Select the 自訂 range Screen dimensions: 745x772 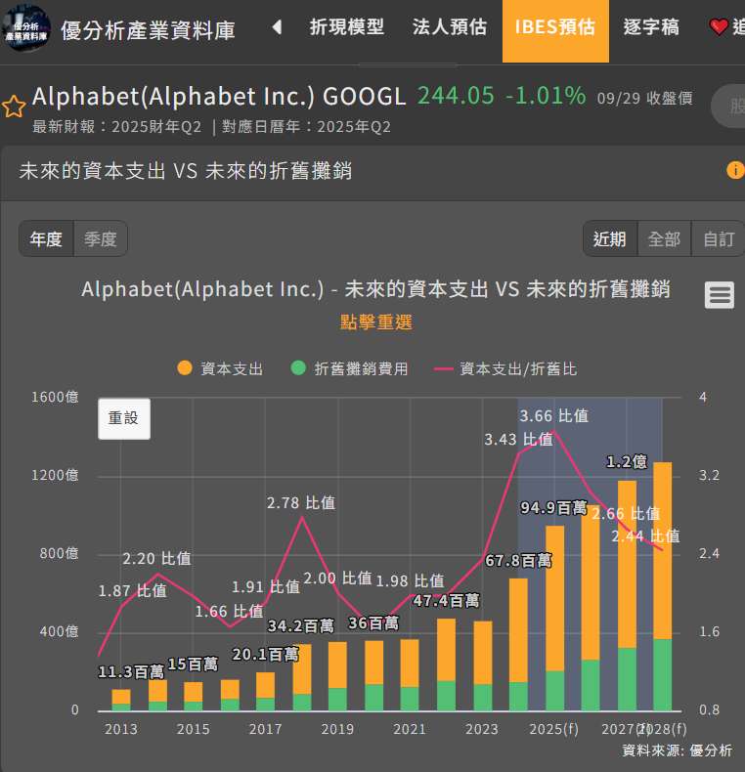pos(719,238)
